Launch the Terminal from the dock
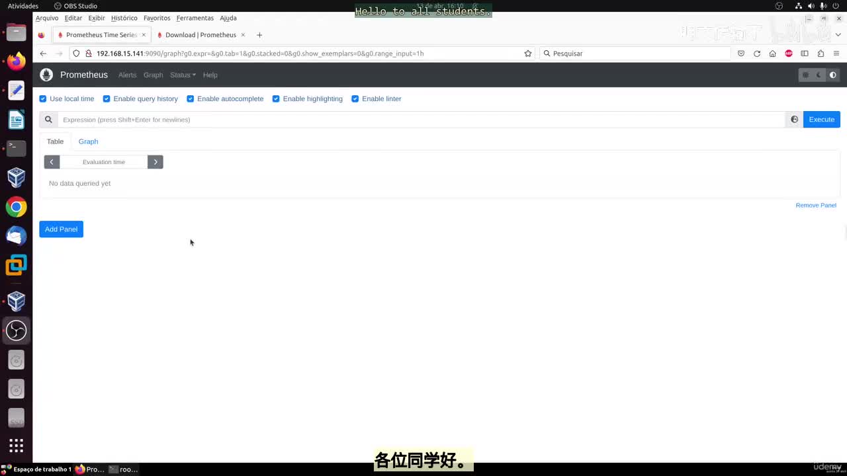Screen dimensions: 847x476 click(x=16, y=148)
